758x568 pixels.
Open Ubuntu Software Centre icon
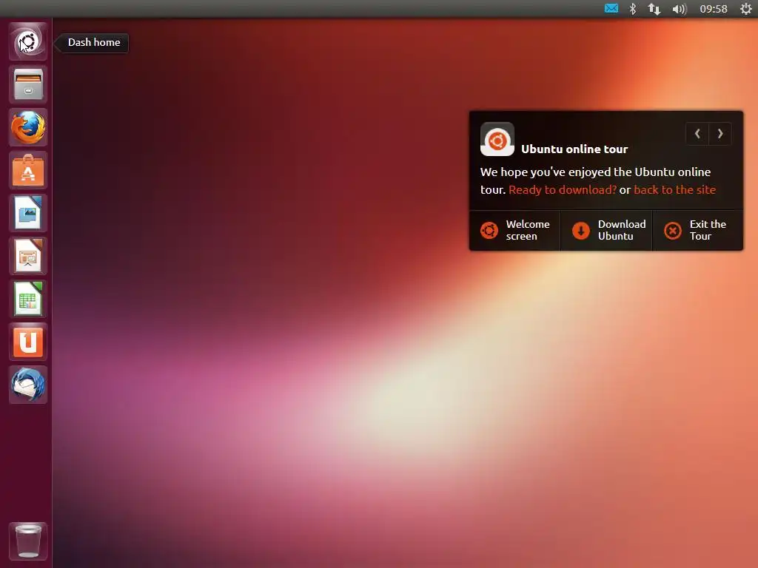tap(28, 171)
